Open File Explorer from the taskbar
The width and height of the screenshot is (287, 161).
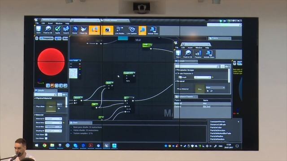52,145
